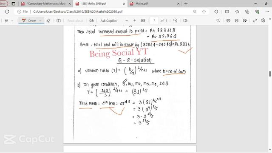Click the scrollbar down arrow
272x153 pixels.
270,150
